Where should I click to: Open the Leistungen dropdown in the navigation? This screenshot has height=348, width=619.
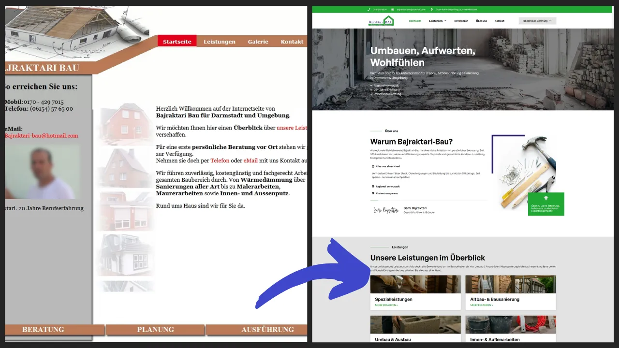point(437,21)
